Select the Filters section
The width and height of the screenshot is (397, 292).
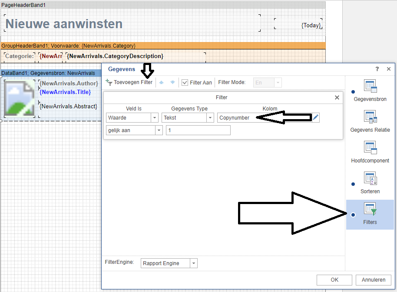click(x=370, y=214)
